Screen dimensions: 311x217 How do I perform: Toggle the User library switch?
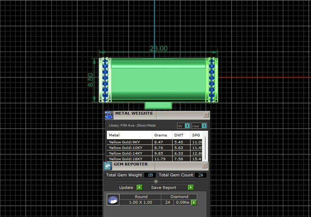(199, 126)
